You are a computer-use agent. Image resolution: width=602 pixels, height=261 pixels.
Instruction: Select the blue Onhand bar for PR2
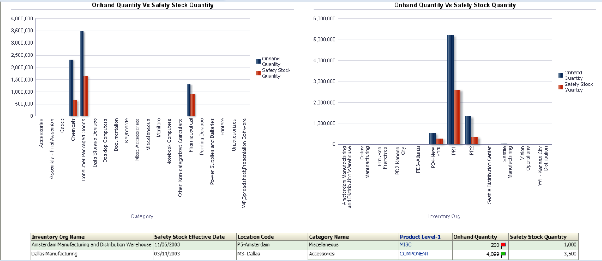coord(468,130)
